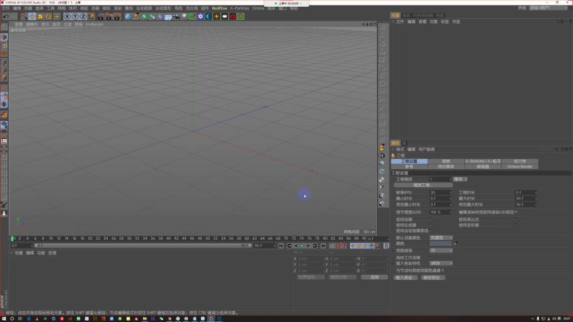Image resolution: width=573 pixels, height=322 pixels.
Task: Click the coordinate system icon
Action: pyautogui.click(x=92, y=16)
